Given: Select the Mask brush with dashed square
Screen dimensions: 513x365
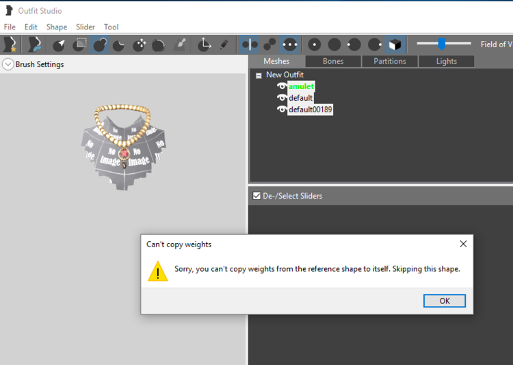Looking at the screenshot, I should coord(79,45).
